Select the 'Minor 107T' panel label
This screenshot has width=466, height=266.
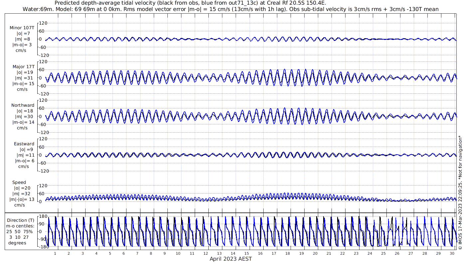coord(22,28)
